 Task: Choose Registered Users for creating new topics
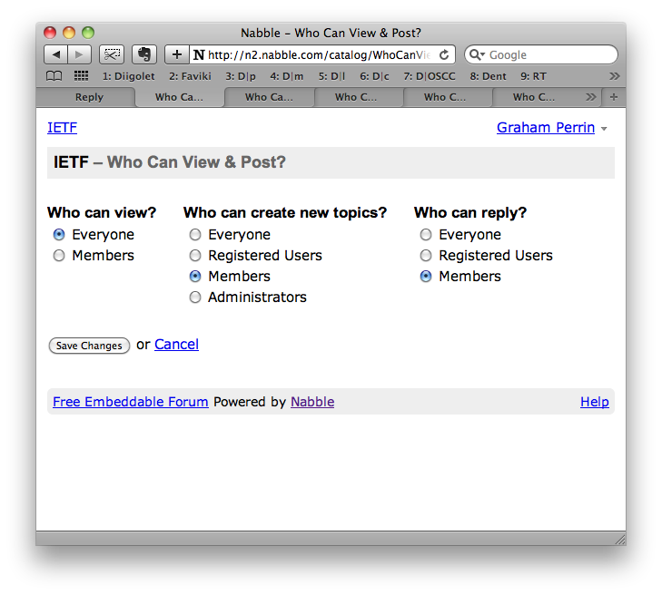pos(195,256)
